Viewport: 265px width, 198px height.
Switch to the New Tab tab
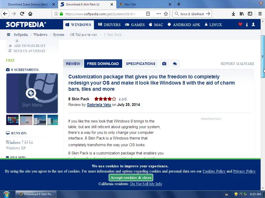(x=130, y=4)
